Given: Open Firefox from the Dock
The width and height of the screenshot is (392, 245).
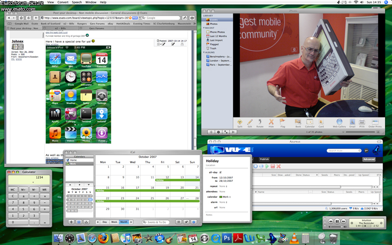Looking at the screenshot, I should tap(103, 238).
